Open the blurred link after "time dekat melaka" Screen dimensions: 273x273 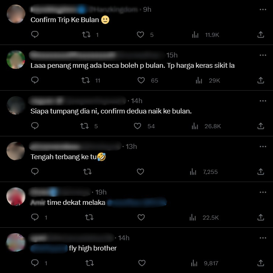point(136,203)
